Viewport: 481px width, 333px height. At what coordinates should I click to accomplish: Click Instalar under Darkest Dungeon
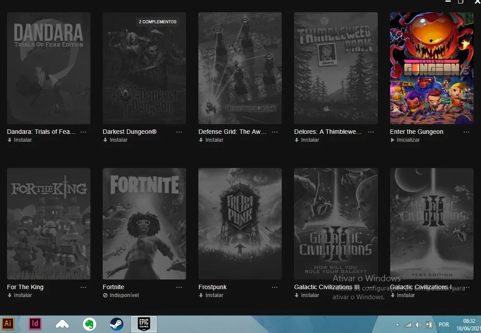click(115, 140)
